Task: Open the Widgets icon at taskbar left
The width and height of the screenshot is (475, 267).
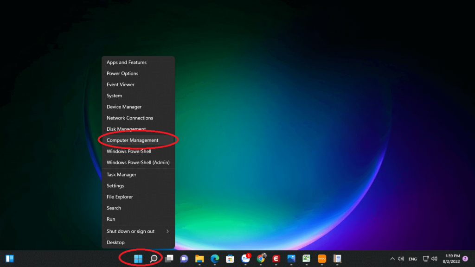Action: pyautogui.click(x=10, y=259)
